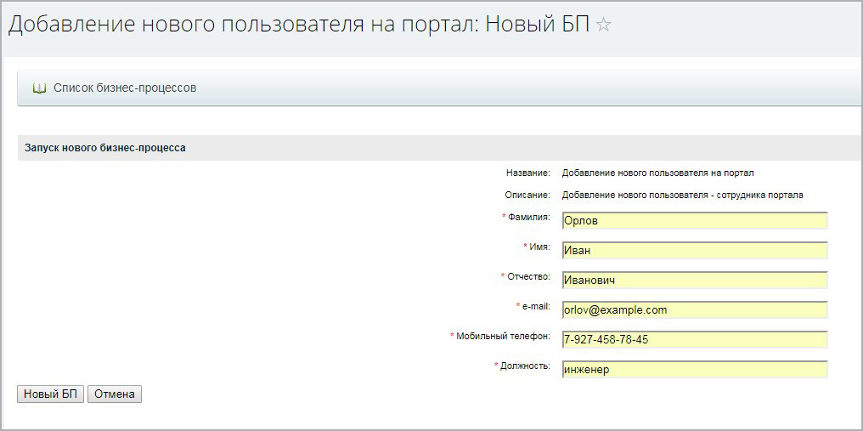Click the Мобильный телефон label text
Screen dimensions: 863x431
point(503,337)
